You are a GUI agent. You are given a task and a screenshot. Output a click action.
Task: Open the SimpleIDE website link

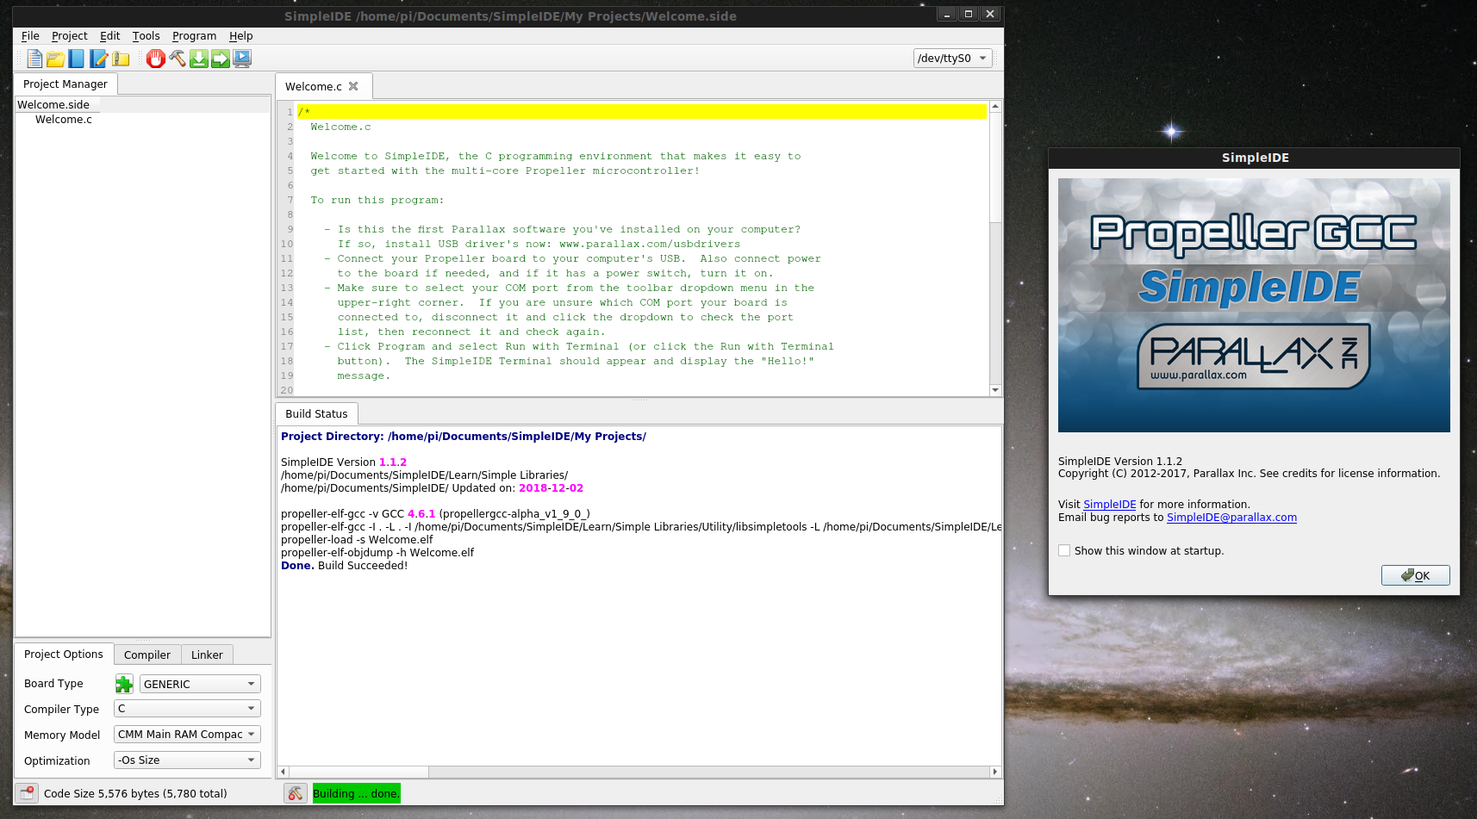click(1110, 505)
